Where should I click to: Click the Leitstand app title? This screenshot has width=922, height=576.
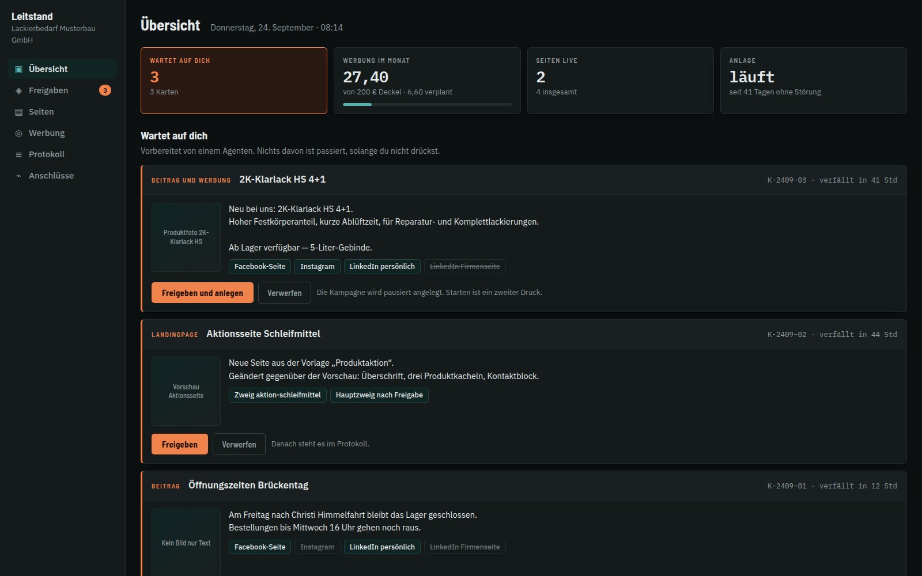tap(32, 17)
